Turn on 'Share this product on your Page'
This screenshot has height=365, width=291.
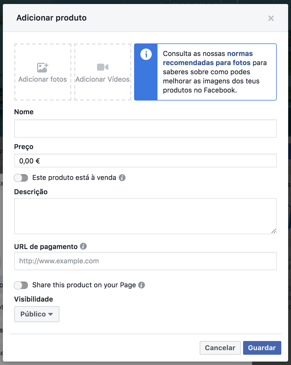pos(21,285)
